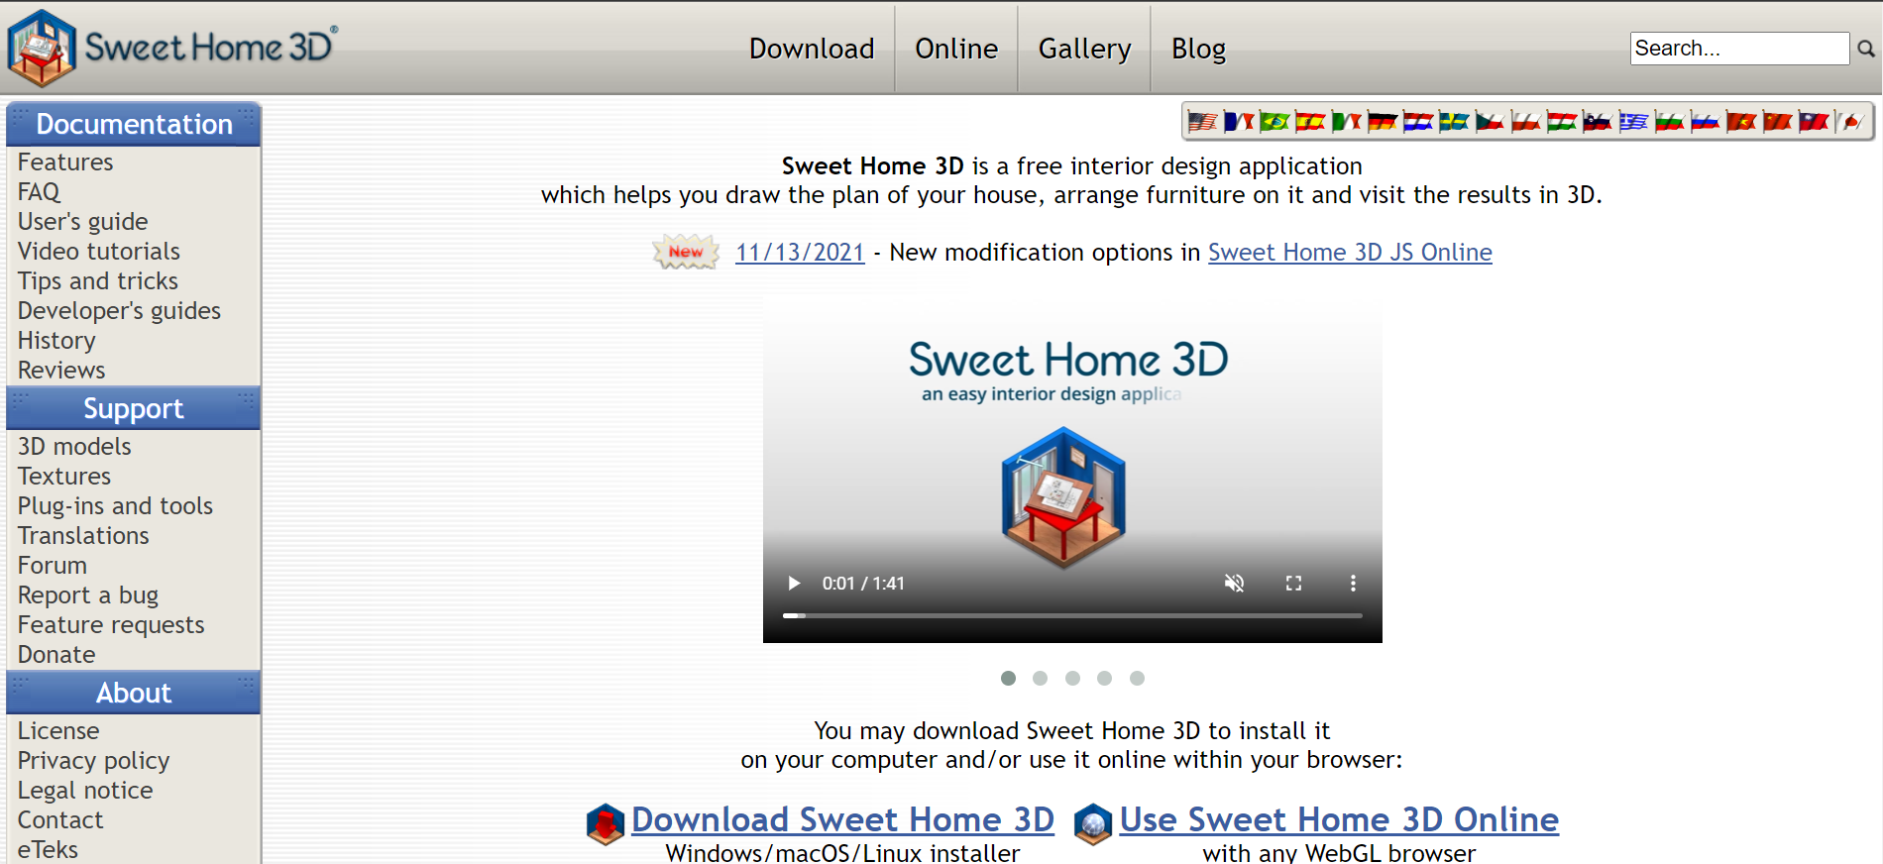This screenshot has width=1883, height=864.
Task: Click the red download box icon
Action: tap(606, 824)
